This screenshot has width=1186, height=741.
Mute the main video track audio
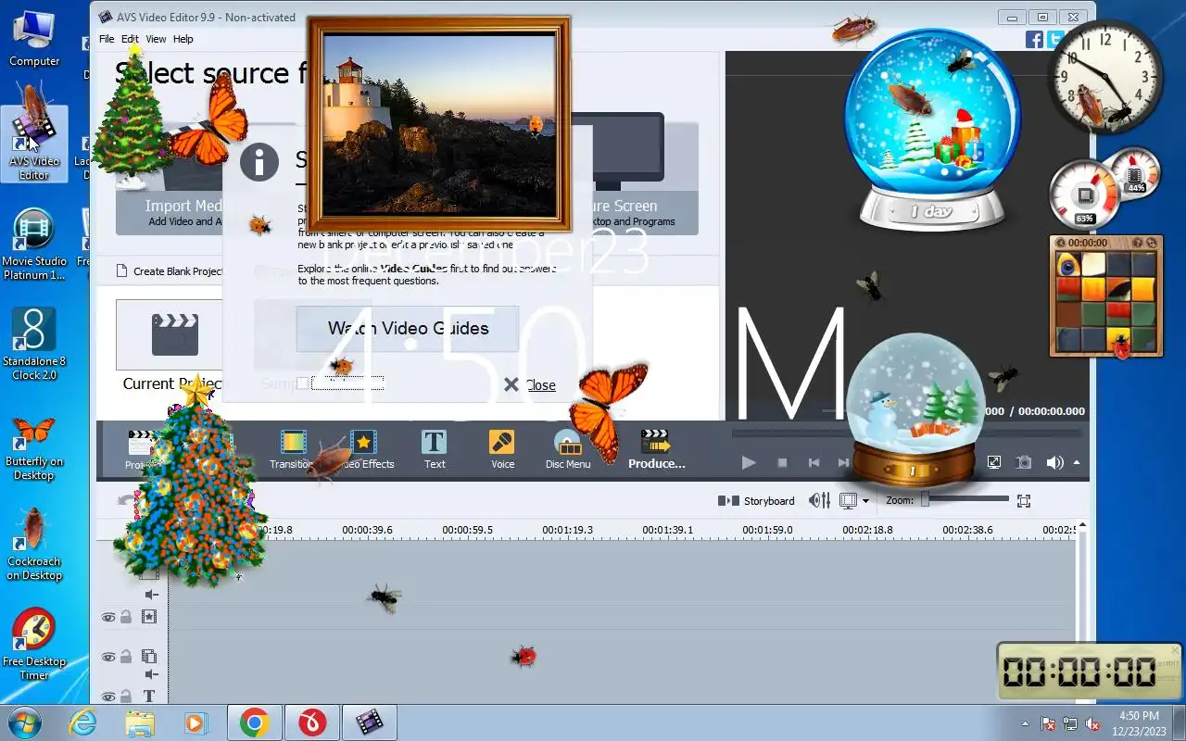pyautogui.click(x=151, y=595)
